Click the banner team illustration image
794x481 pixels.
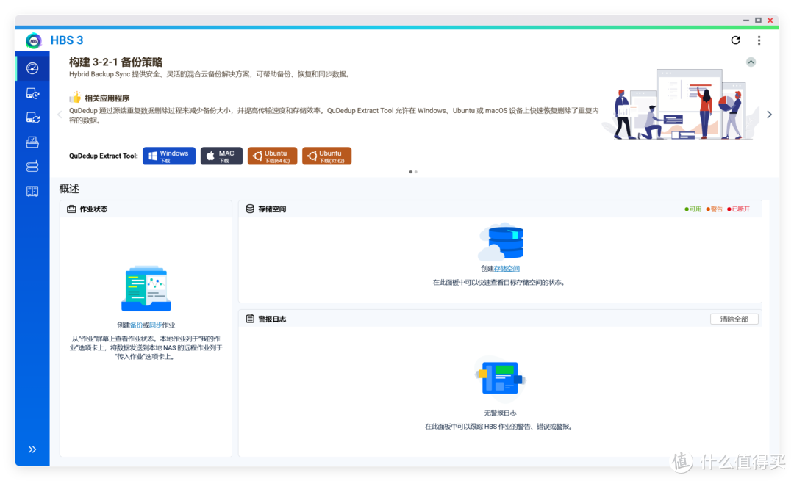click(x=679, y=104)
